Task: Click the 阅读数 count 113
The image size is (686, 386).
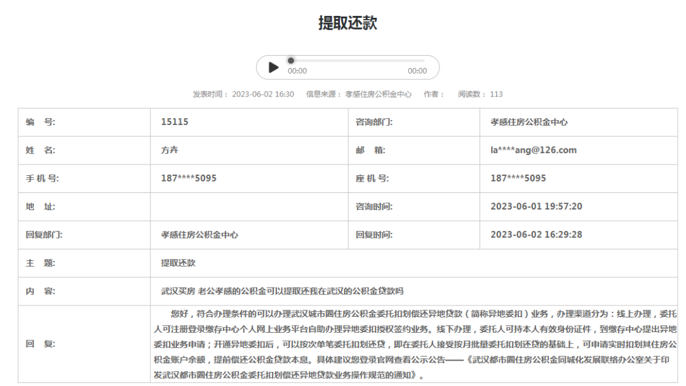Action: (496, 94)
